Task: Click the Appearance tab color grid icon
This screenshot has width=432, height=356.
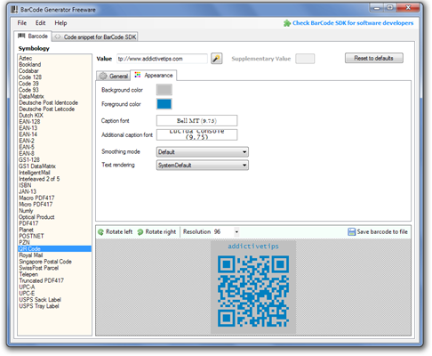Action: (x=138, y=75)
